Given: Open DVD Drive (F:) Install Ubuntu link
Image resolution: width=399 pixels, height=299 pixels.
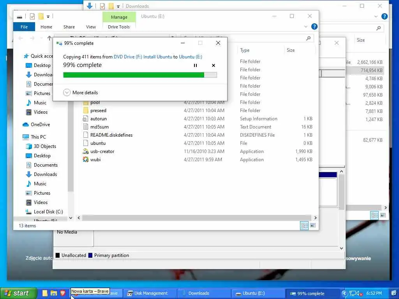Looking at the screenshot, I should tap(143, 57).
